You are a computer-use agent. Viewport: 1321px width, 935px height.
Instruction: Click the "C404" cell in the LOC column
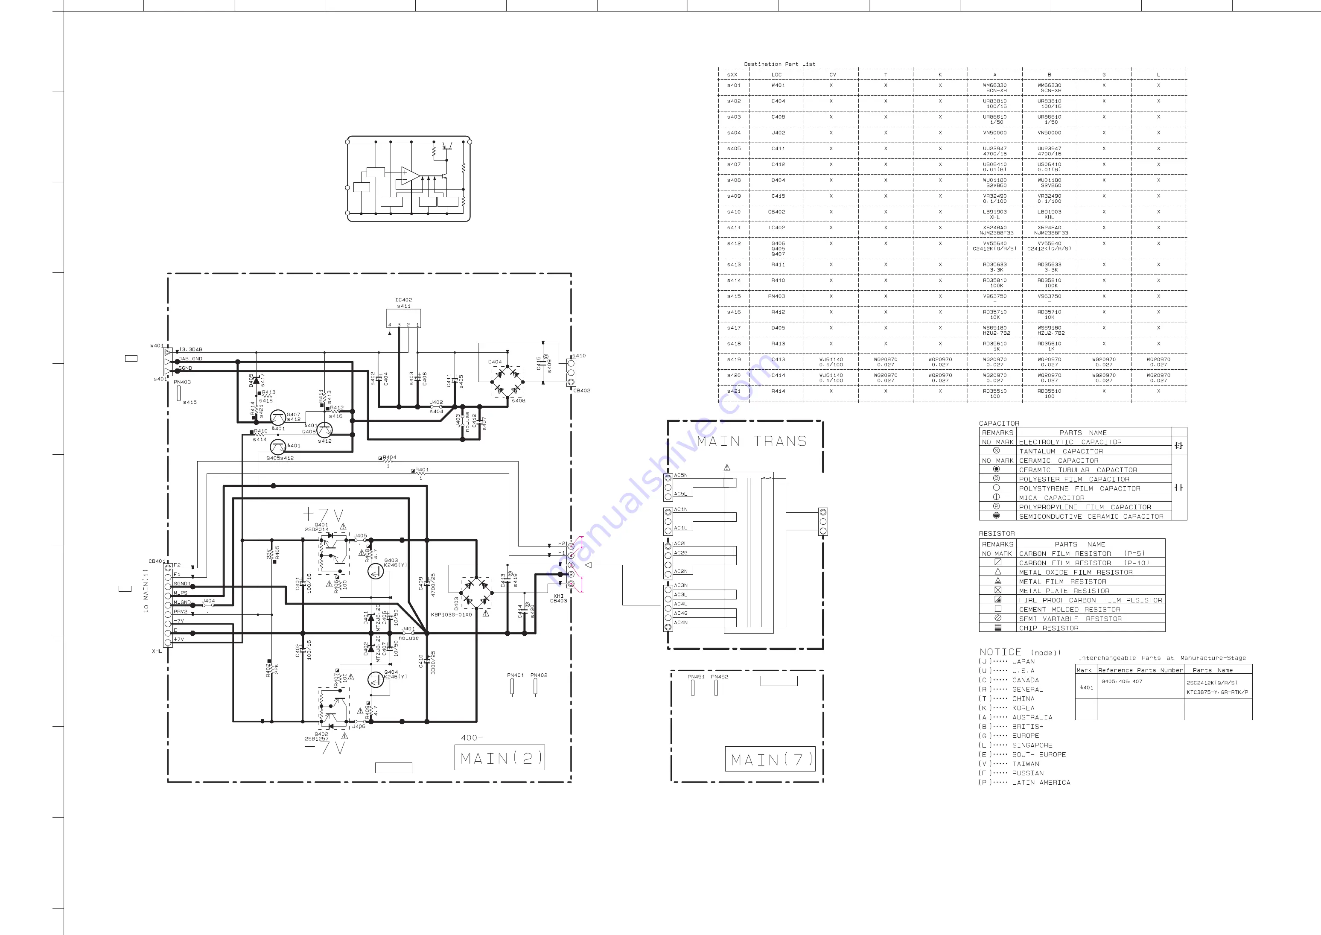click(778, 101)
